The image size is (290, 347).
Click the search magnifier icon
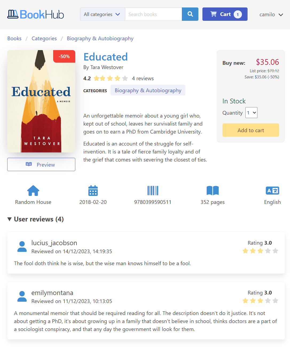190,14
